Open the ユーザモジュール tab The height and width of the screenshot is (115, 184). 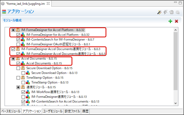(53, 111)
